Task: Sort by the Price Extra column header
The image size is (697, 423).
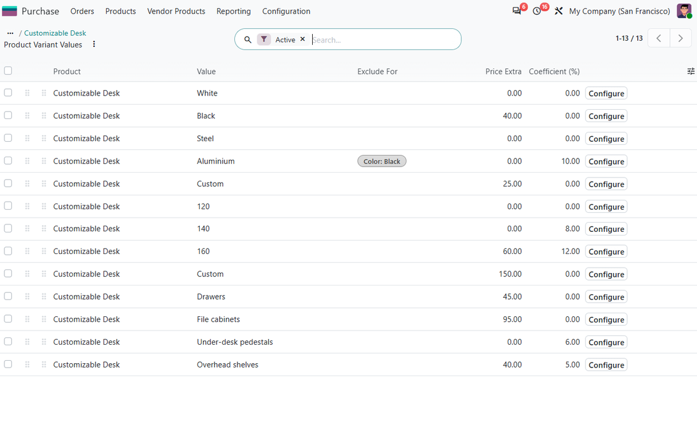Action: pos(503,72)
